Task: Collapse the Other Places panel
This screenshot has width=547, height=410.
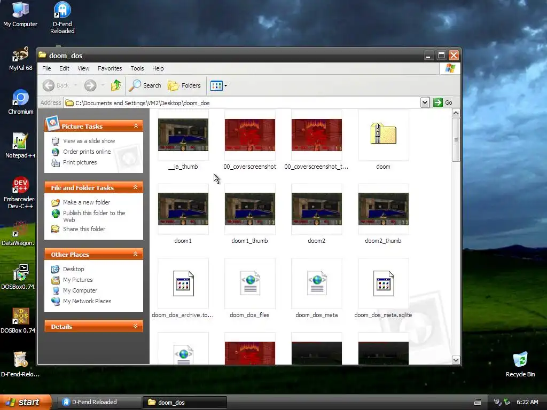Action: tap(136, 254)
